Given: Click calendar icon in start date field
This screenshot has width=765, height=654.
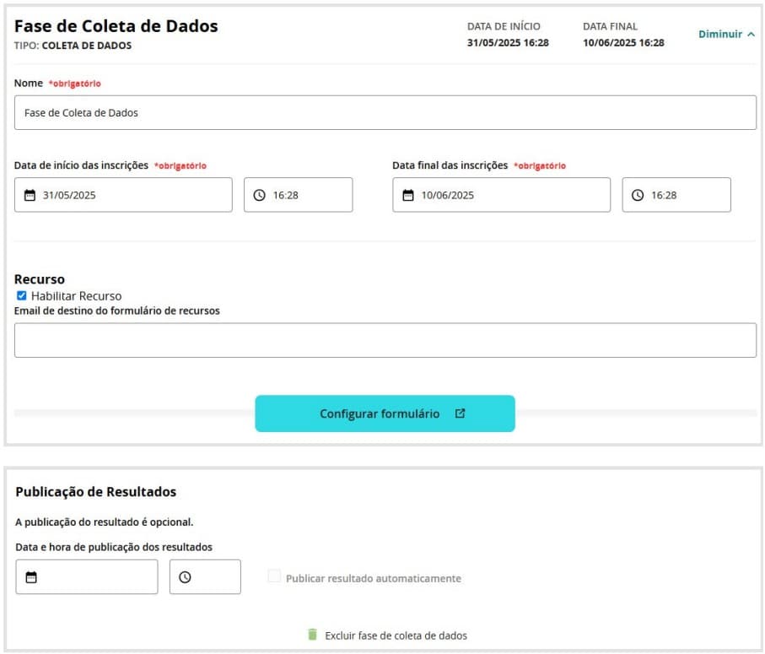Looking at the screenshot, I should [30, 195].
